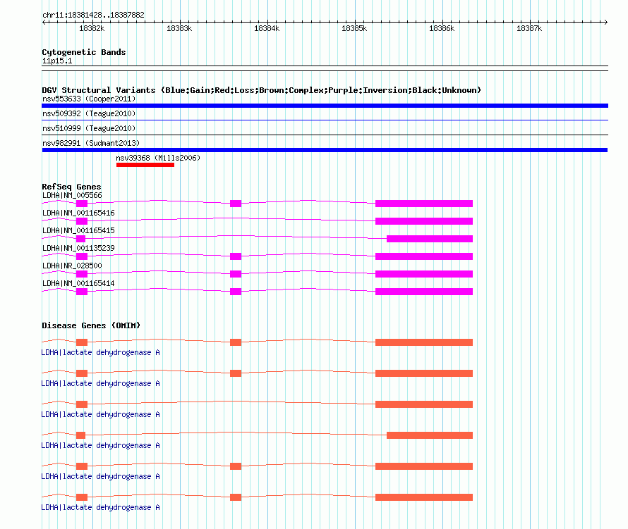
Task: Click the middle exon of NM_001165414
Action: [x=236, y=292]
